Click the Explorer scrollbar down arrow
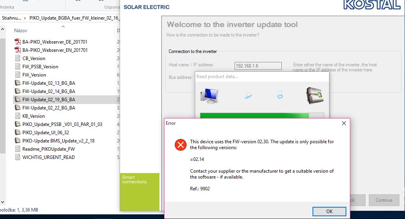The height and width of the screenshot is (219, 405). [3, 202]
